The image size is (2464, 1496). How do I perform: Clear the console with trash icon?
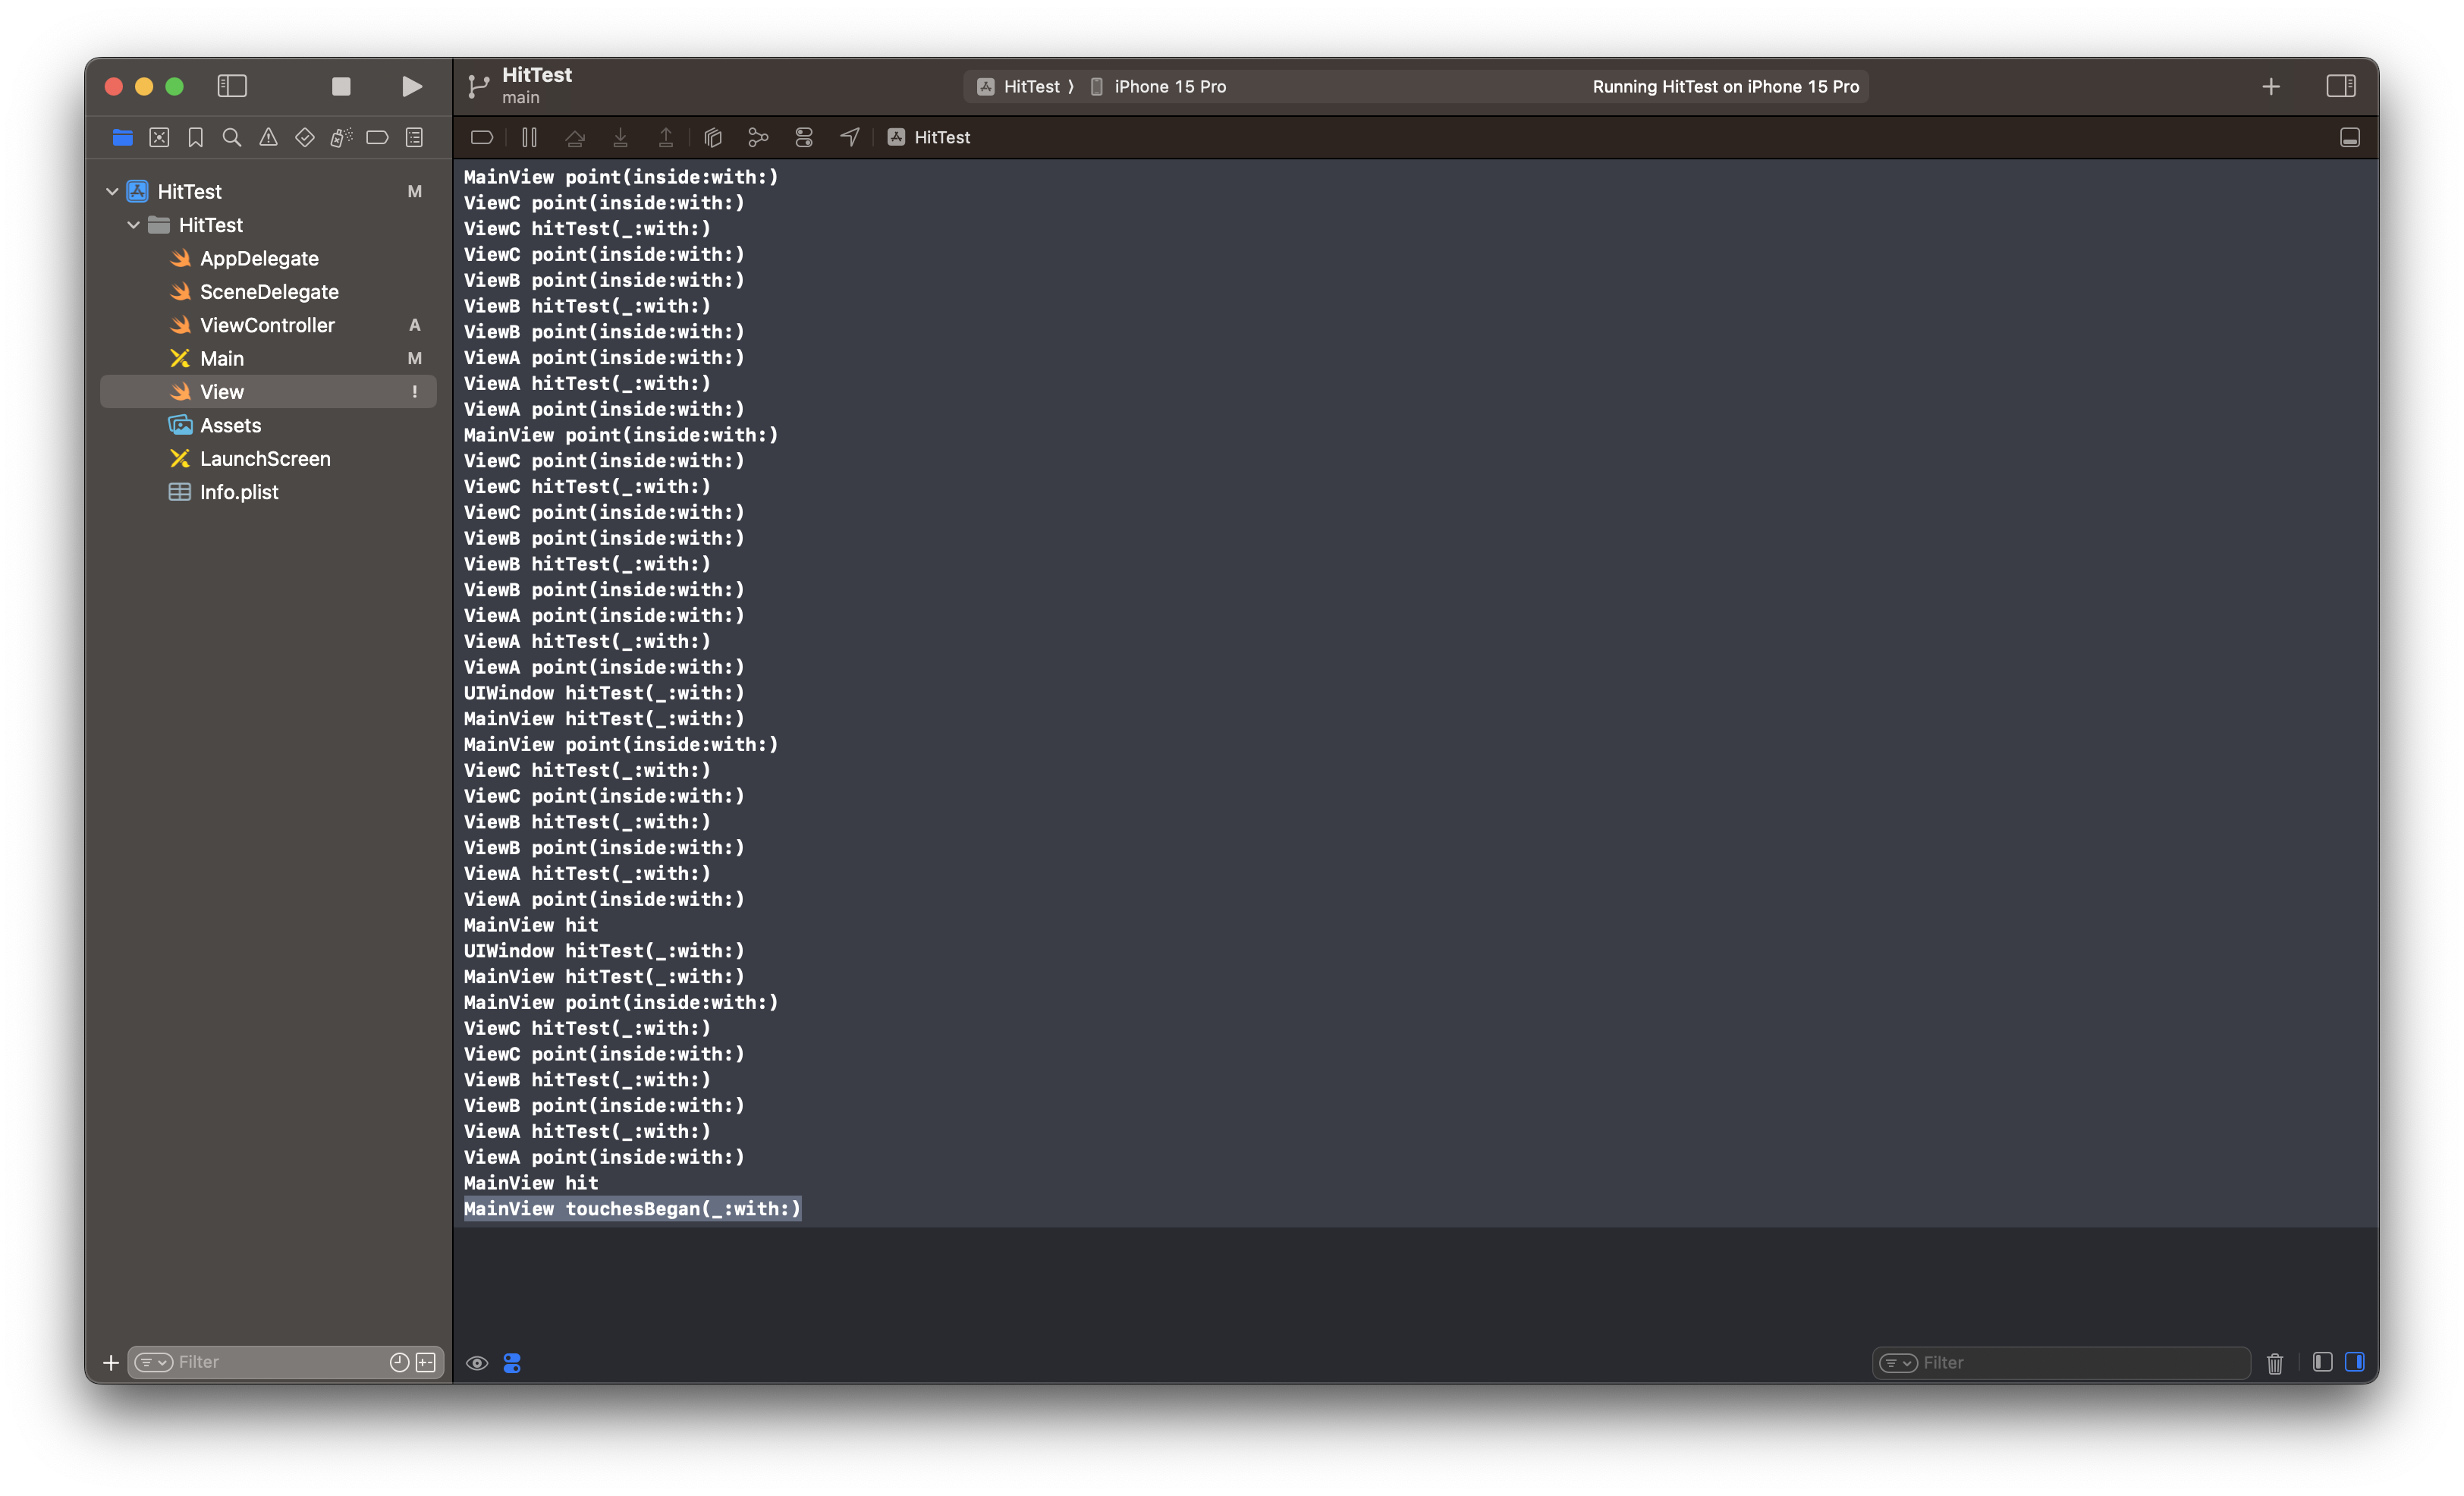coord(2275,1363)
